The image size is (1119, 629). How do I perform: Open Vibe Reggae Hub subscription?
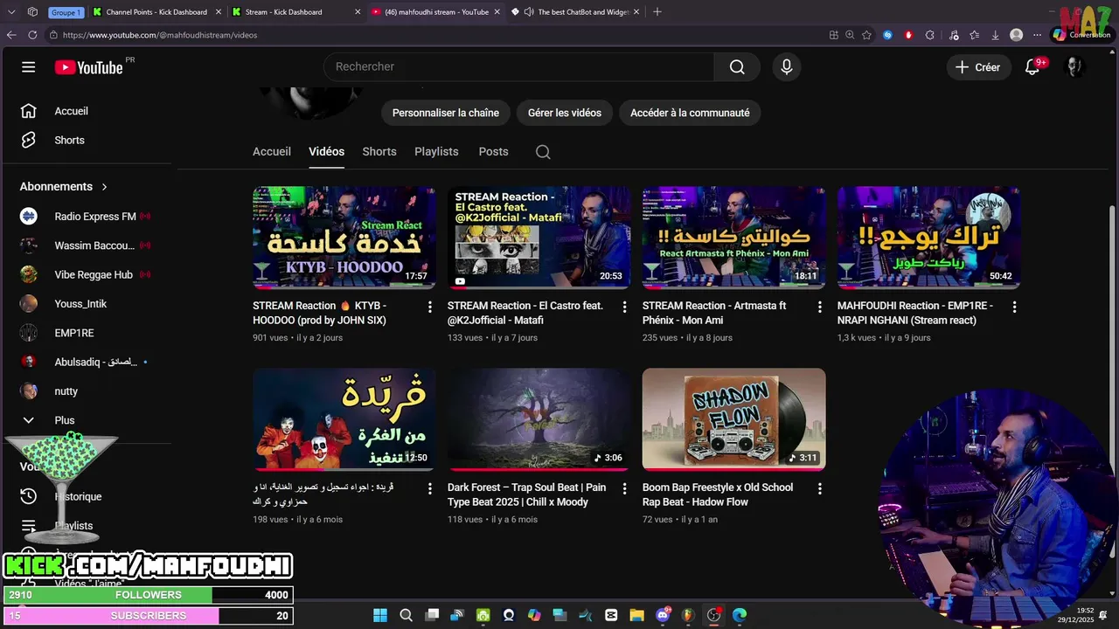pyautogui.click(x=87, y=274)
